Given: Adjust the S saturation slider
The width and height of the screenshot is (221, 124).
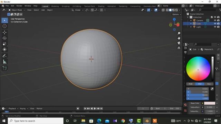Looking at the screenshot, I should point(197,92).
